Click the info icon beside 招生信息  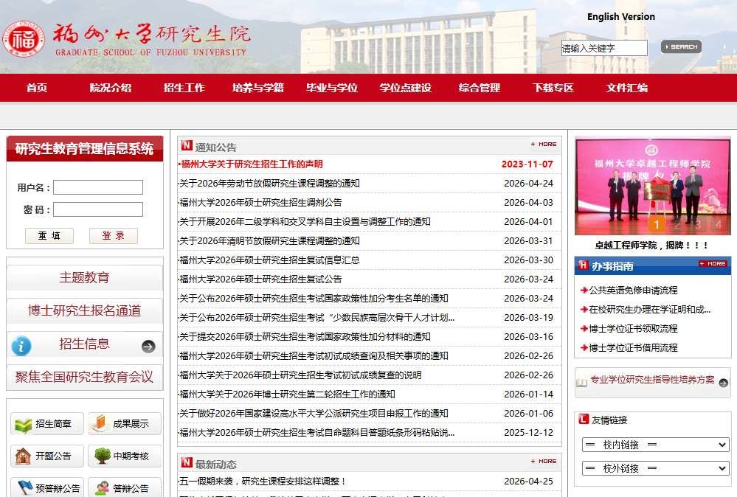[x=21, y=347]
